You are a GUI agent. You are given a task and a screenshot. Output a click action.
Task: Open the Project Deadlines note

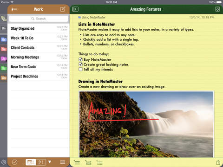pos(39,76)
